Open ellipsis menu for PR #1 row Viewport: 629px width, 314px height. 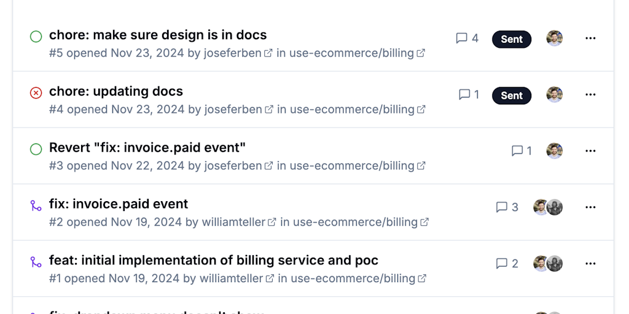click(x=590, y=264)
